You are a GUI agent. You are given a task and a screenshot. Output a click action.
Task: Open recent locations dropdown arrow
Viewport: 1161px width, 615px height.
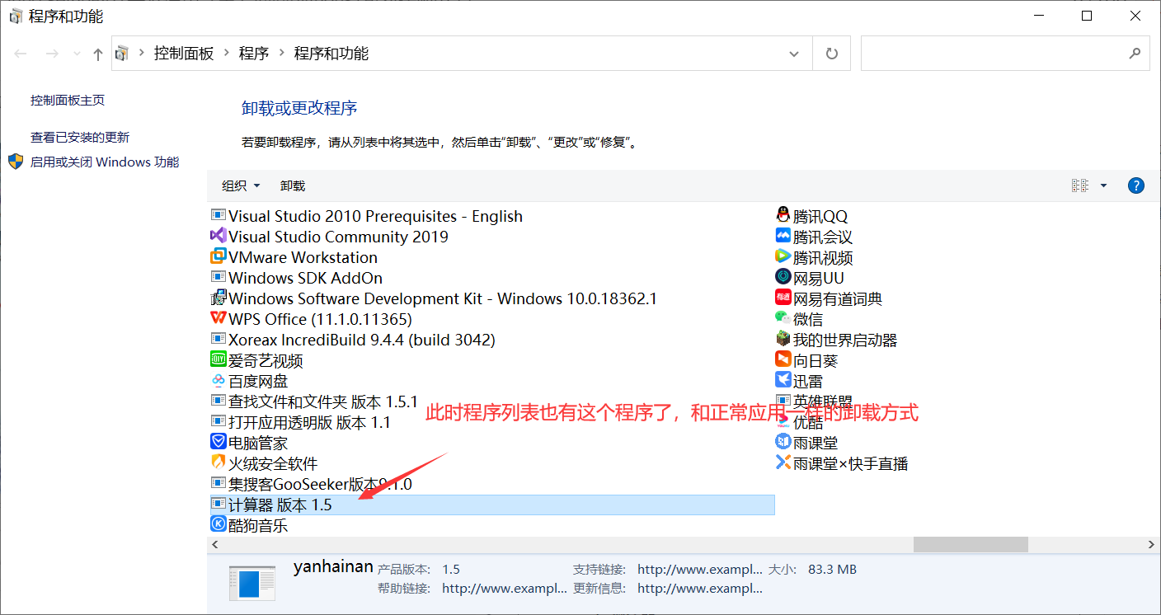click(77, 54)
